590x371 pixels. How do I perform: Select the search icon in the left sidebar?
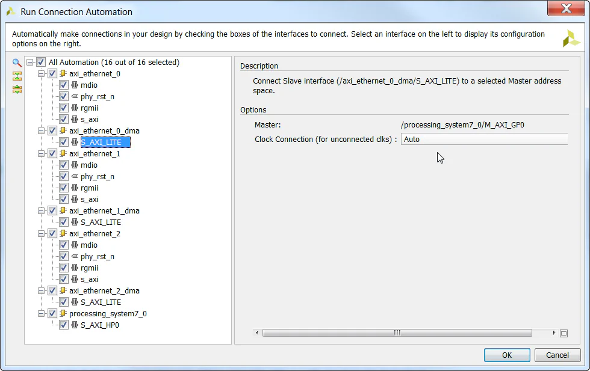pyautogui.click(x=16, y=63)
